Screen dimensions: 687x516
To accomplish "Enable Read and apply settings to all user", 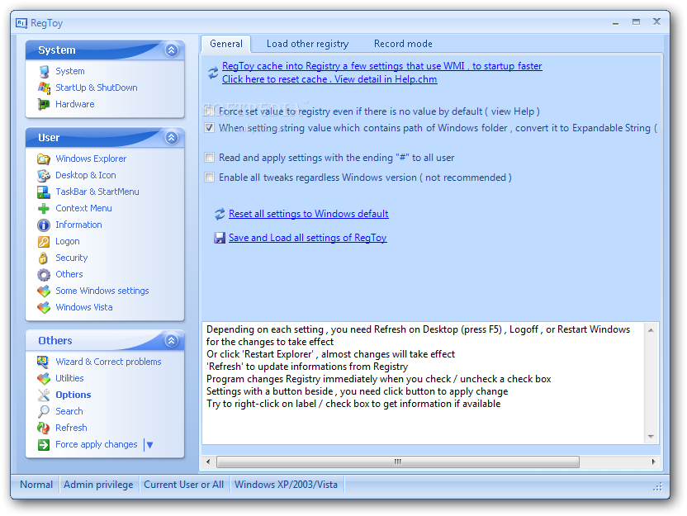I will pyautogui.click(x=210, y=157).
